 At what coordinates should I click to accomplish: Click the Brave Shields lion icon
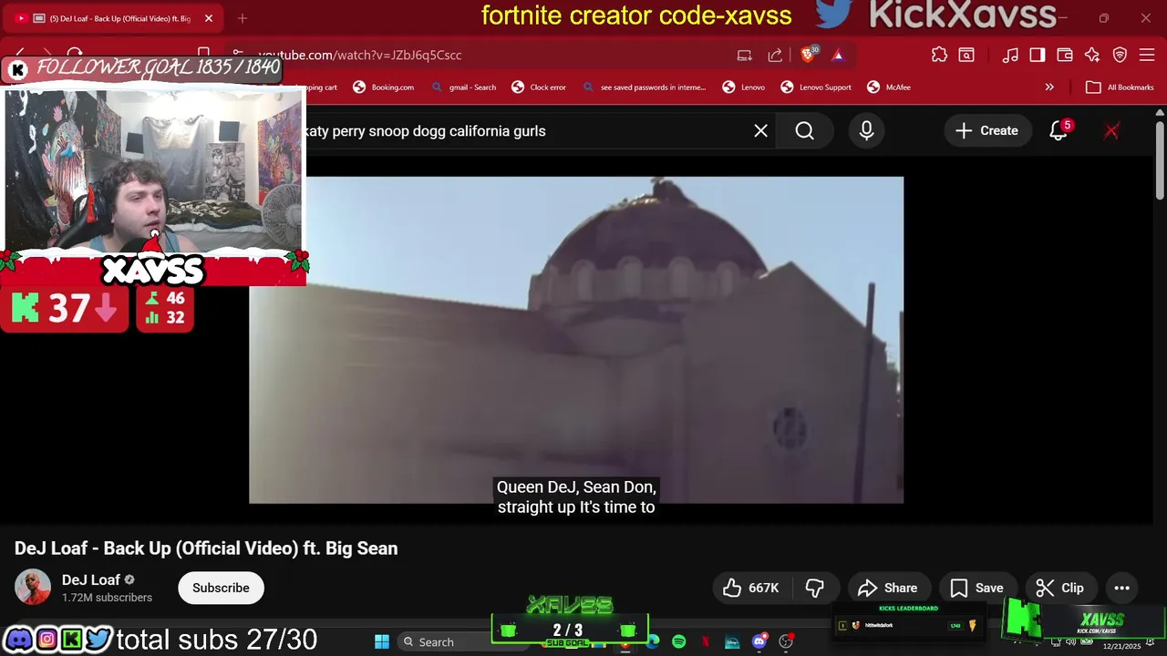point(808,55)
